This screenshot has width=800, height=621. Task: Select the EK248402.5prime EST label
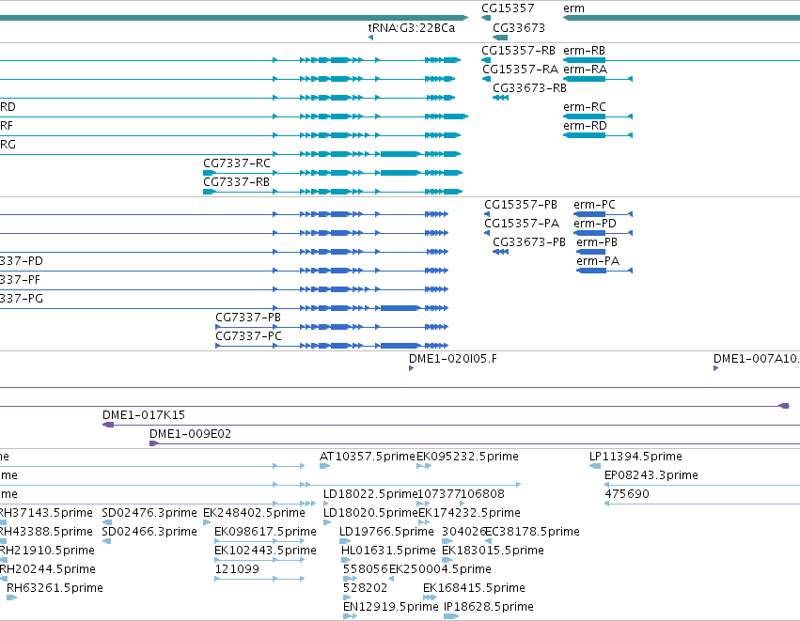coord(254,513)
